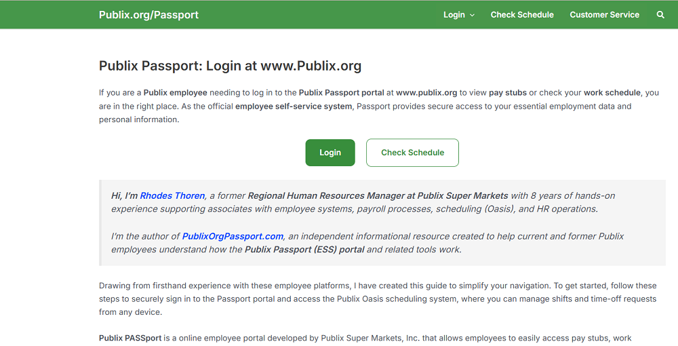This screenshot has height=346, width=678.
Task: Click the green Login button
Action: point(330,153)
